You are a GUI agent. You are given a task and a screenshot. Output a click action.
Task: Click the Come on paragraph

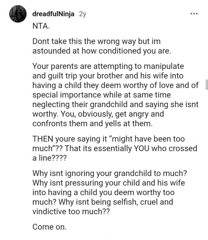48,227
